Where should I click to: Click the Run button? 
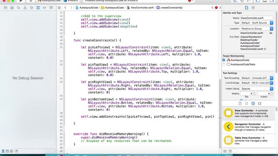click(x=21, y=1)
